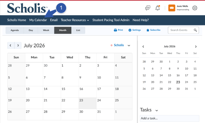Image resolution: width=205 pixels, height=123 pixels.
Task: Click the search magnifier icon
Action: 195,30
